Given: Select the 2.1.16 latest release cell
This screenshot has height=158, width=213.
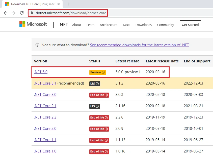Looking at the screenshot, I should [120, 106].
